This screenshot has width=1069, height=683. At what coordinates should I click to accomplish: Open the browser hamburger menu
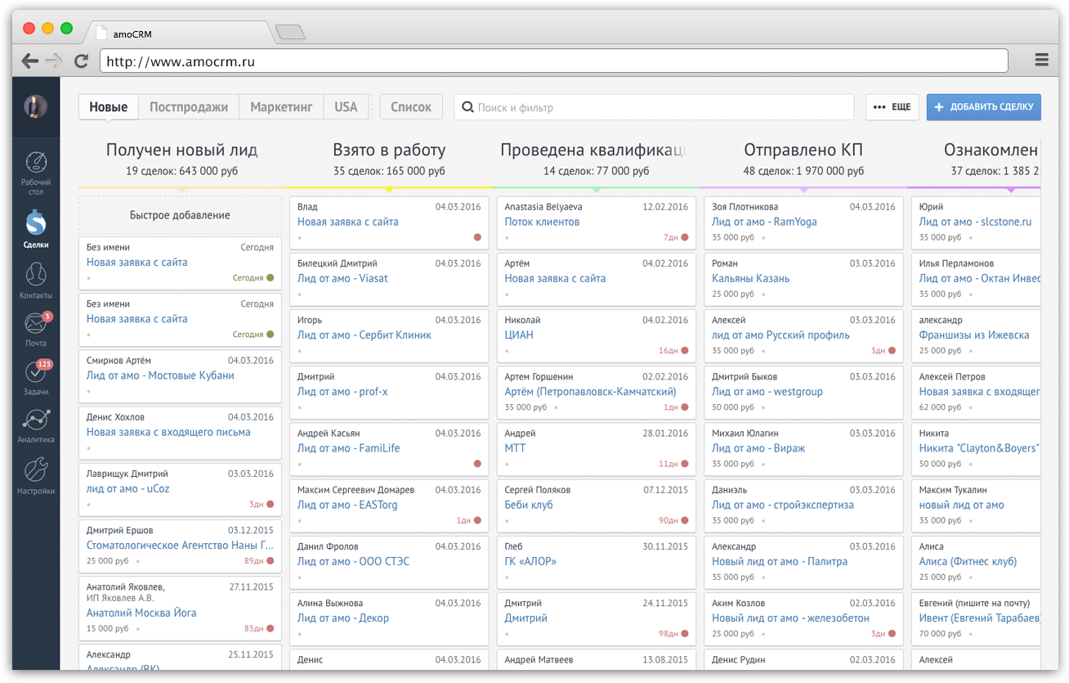point(1041,60)
